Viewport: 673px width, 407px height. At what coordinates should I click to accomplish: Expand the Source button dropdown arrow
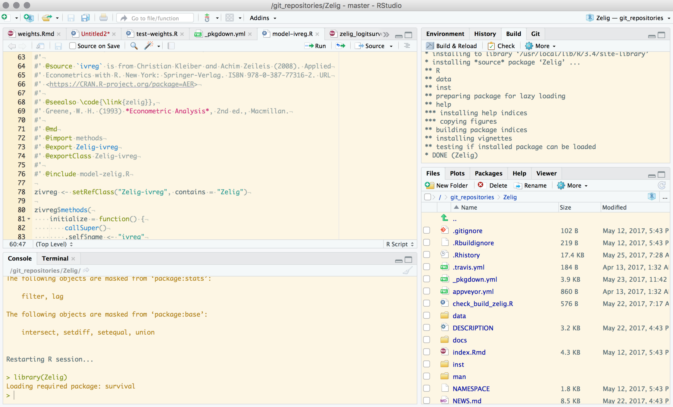(x=391, y=46)
